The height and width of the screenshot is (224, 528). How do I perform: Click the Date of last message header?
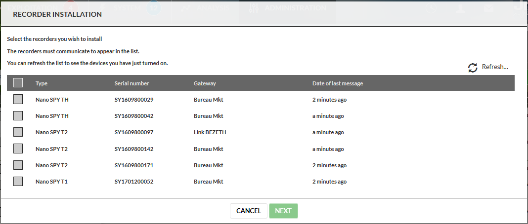tap(337, 83)
